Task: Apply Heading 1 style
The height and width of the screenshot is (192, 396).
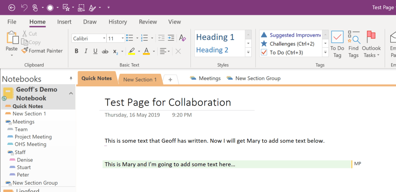Action: [x=216, y=37]
